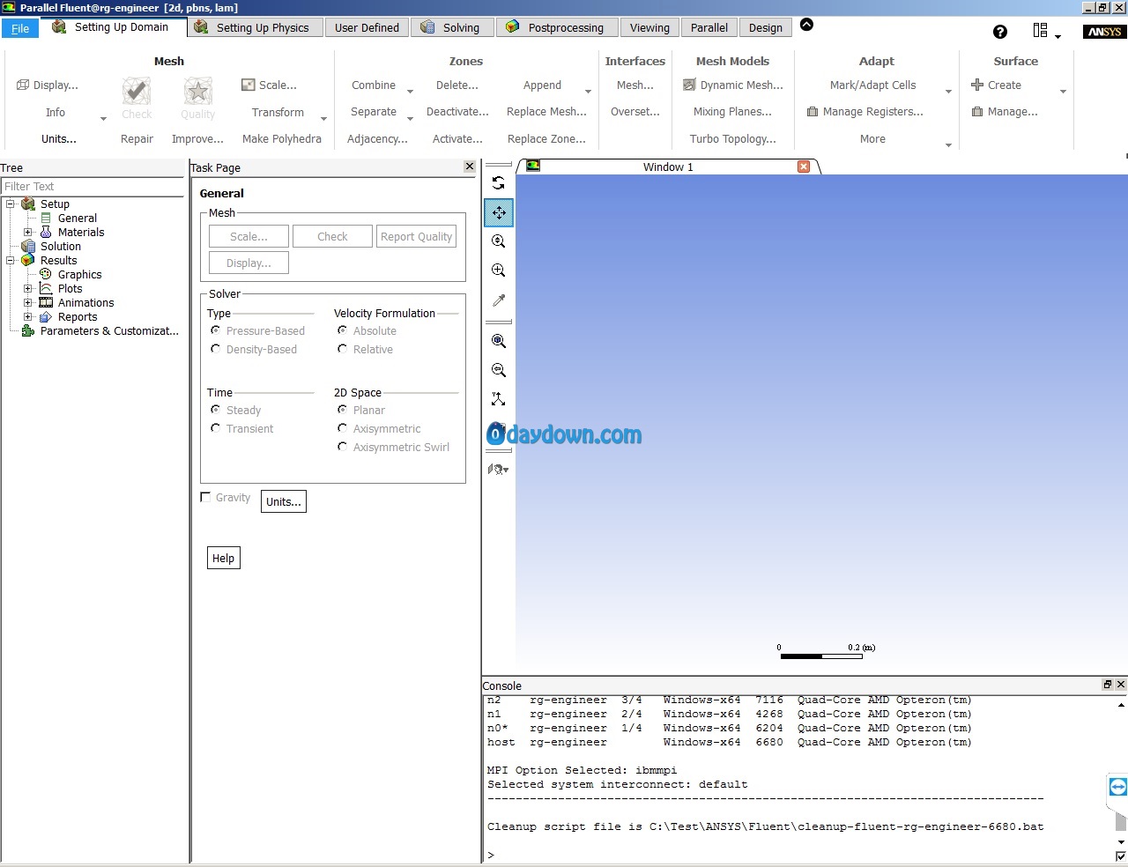The image size is (1128, 867).
Task: Select Relative velocity formulation
Action: point(365,350)
